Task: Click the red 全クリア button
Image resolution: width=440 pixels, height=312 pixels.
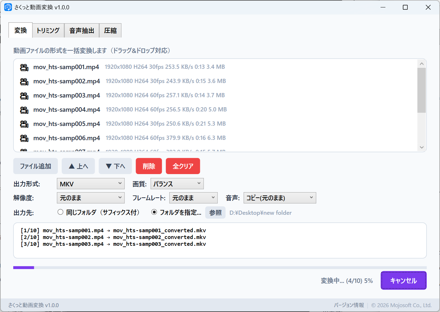Action: pyautogui.click(x=183, y=166)
